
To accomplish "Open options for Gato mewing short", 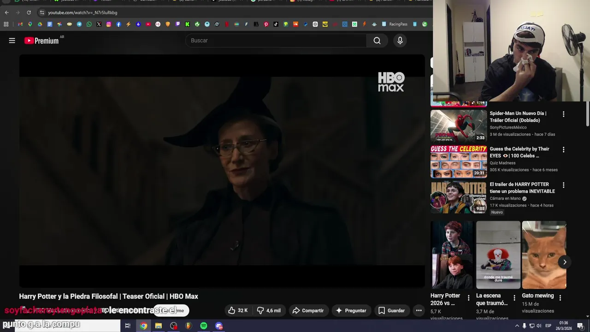I will point(560,298).
